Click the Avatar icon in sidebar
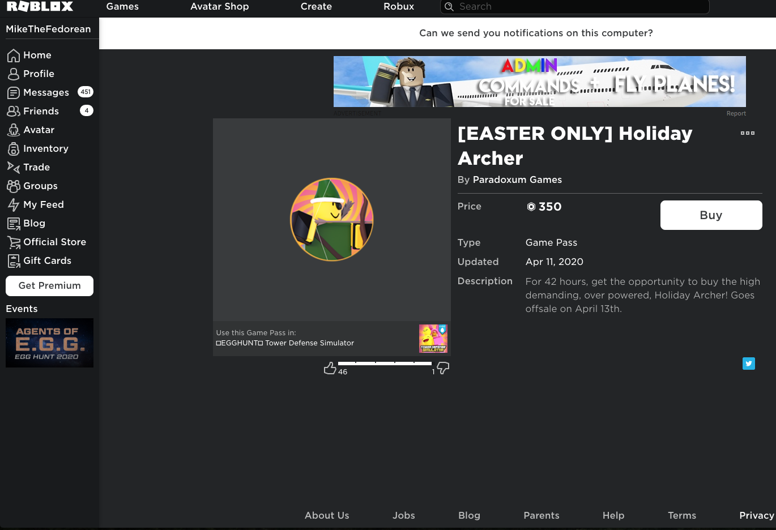The height and width of the screenshot is (530, 776). click(x=14, y=130)
